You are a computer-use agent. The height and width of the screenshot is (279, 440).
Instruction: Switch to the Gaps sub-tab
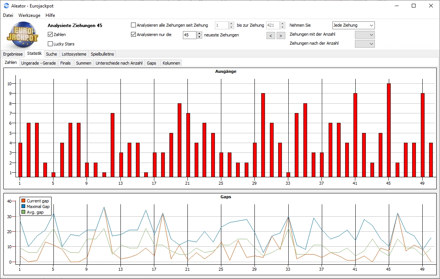click(x=152, y=63)
